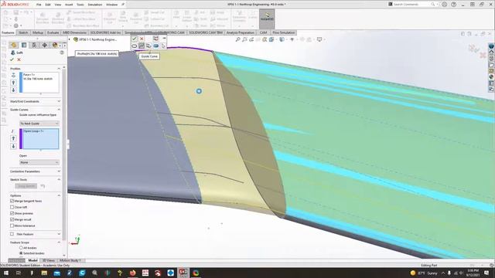Click the Zoom to Fit magnifier icon
Image resolution: width=495 pixels, height=278 pixels.
pyautogui.click(x=237, y=39)
